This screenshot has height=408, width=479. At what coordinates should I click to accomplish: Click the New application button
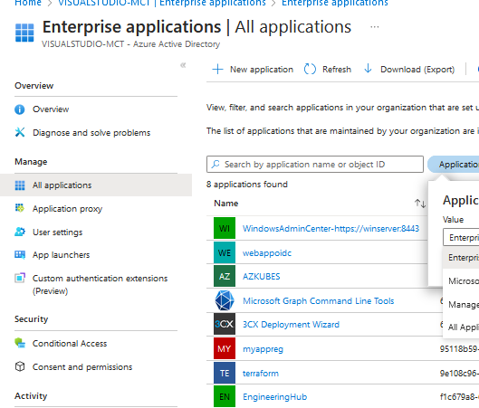tap(253, 70)
